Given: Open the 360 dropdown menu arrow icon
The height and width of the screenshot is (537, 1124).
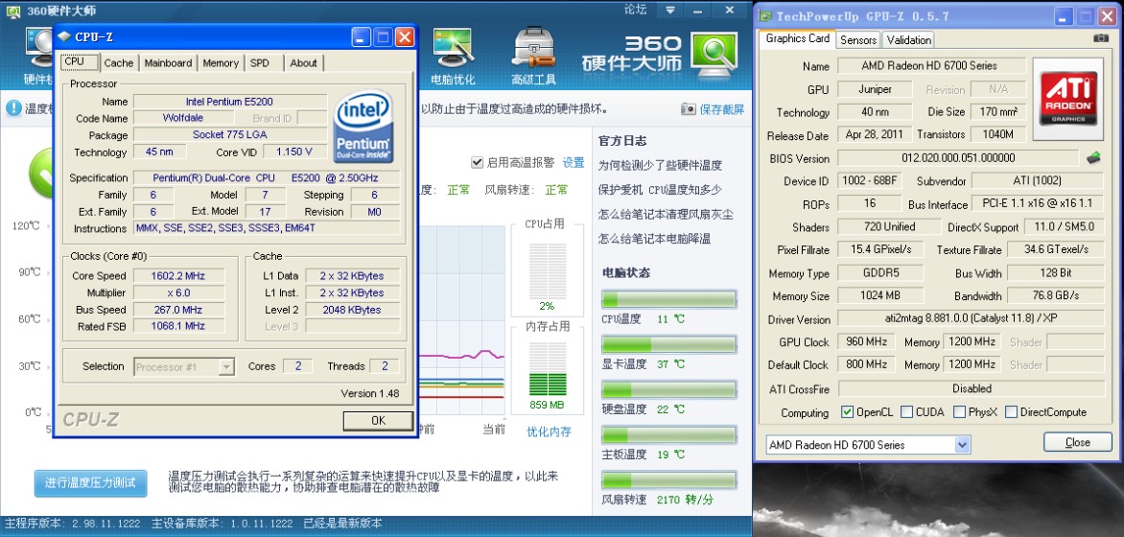Looking at the screenshot, I should coord(670,10).
